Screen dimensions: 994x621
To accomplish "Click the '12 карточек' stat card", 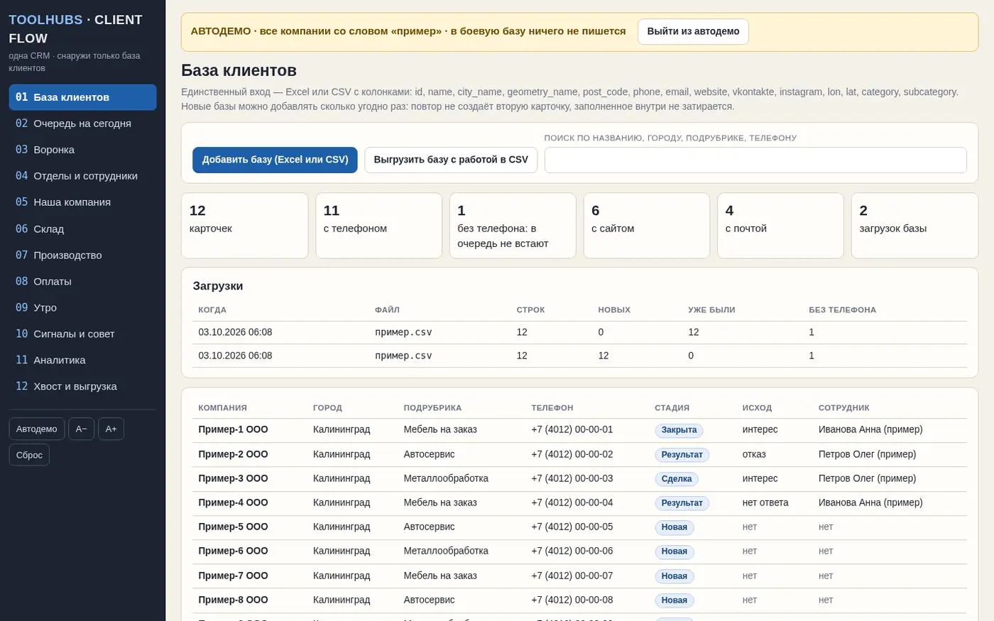I will (245, 226).
